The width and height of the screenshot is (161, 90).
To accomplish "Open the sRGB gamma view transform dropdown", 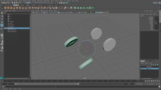I will point(103,12).
